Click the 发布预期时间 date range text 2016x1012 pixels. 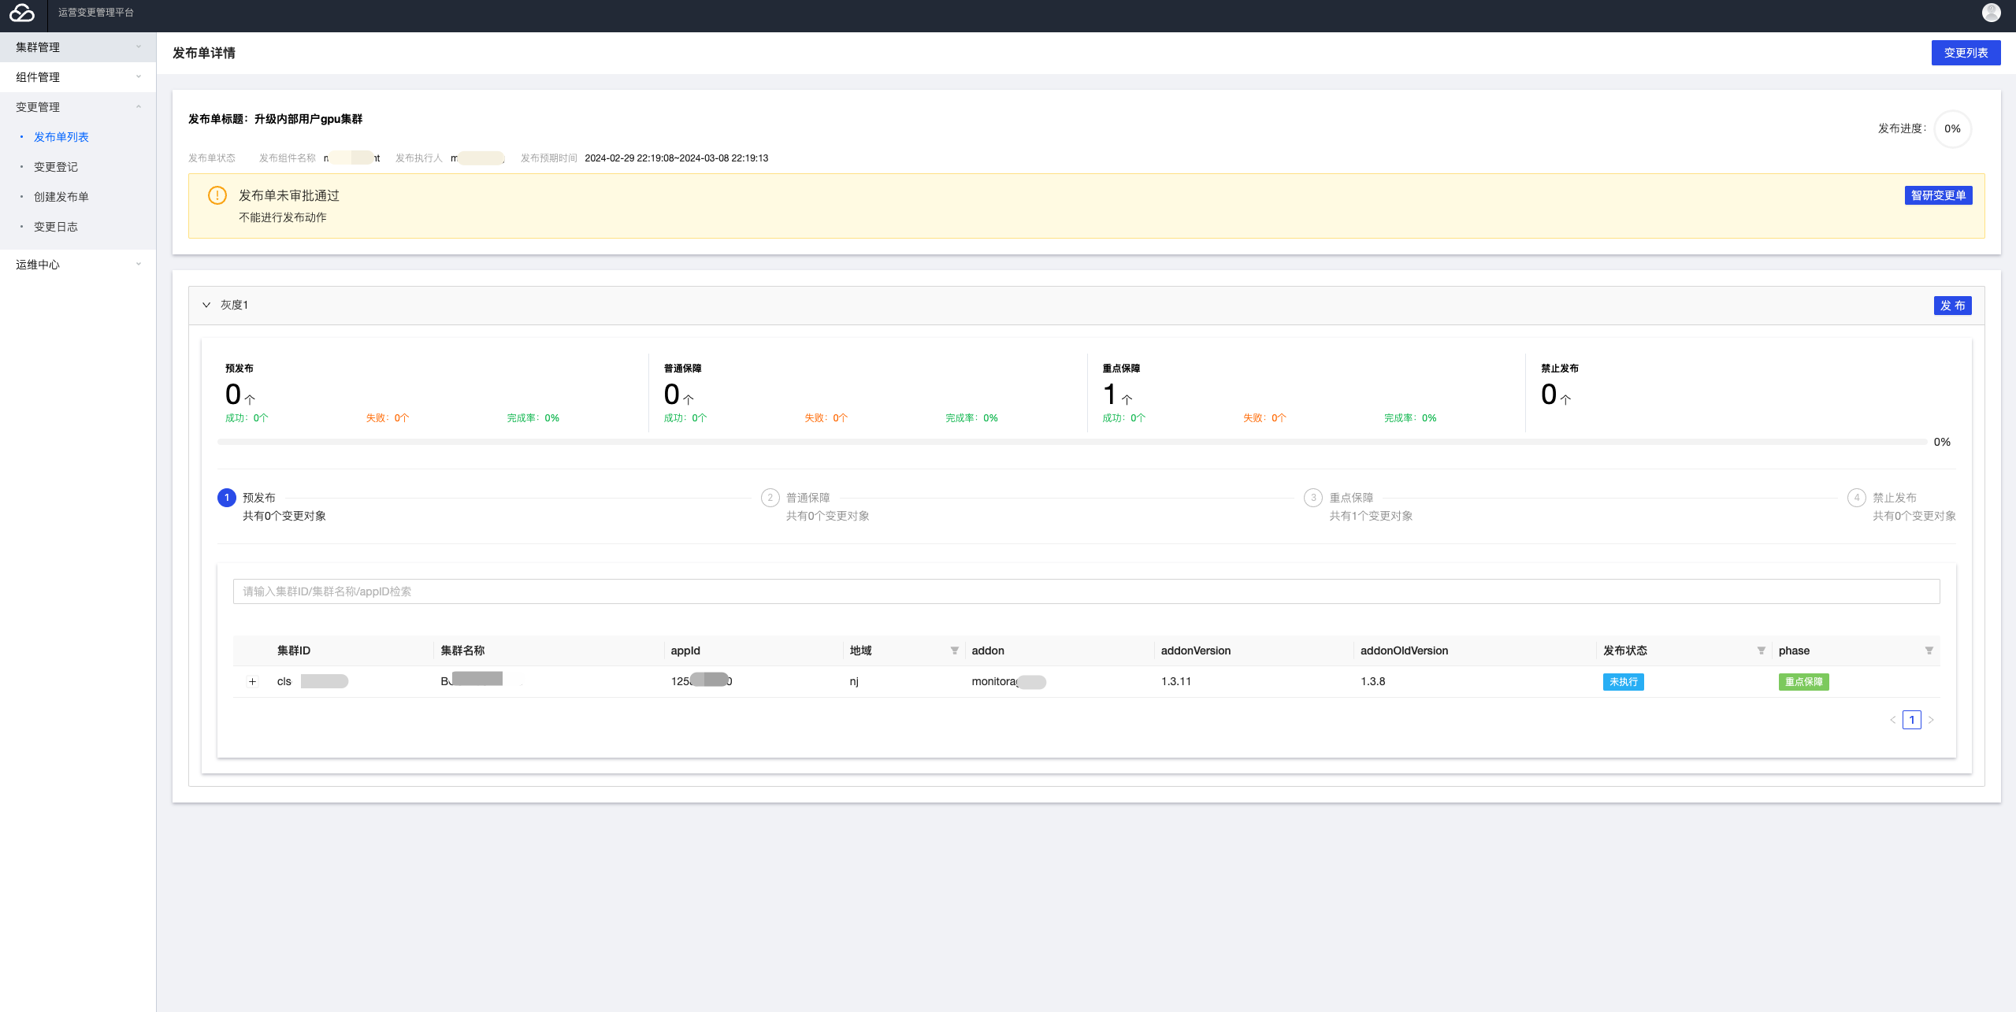pos(676,158)
